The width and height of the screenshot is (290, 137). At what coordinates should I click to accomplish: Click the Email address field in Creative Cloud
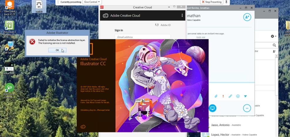click(x=143, y=37)
